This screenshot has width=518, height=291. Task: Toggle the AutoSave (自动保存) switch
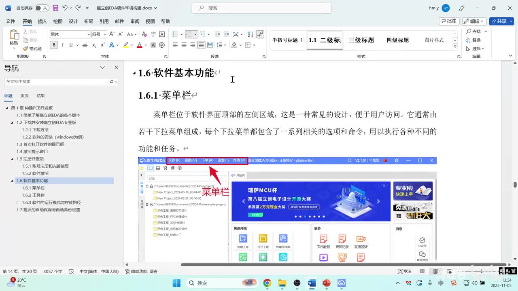pyautogui.click(x=42, y=8)
